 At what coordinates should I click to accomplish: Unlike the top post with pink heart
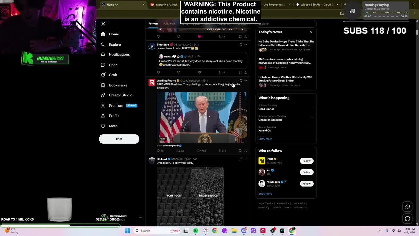[200, 37]
